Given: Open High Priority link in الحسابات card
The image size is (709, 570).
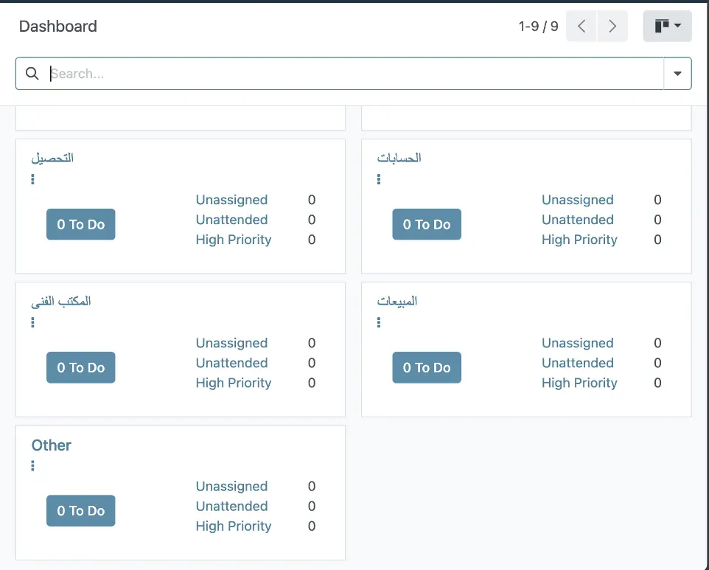Looking at the screenshot, I should pyautogui.click(x=579, y=240).
